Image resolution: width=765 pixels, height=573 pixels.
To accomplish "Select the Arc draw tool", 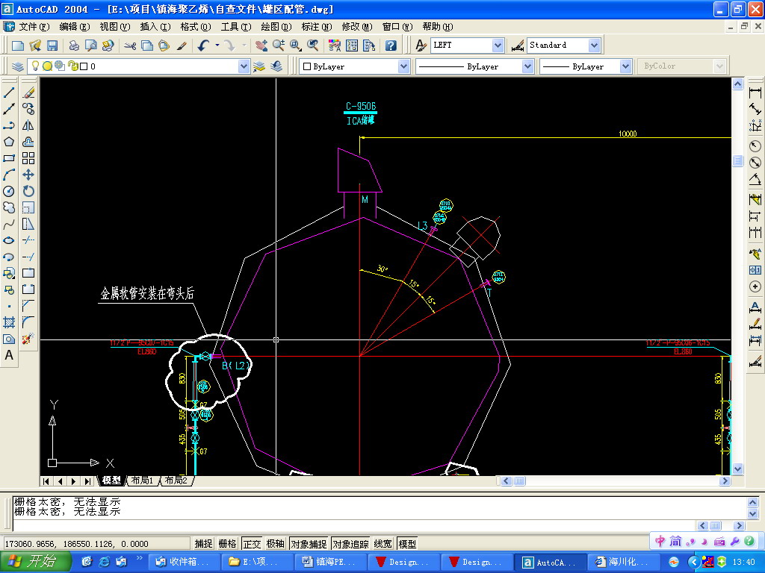I will 9,175.
